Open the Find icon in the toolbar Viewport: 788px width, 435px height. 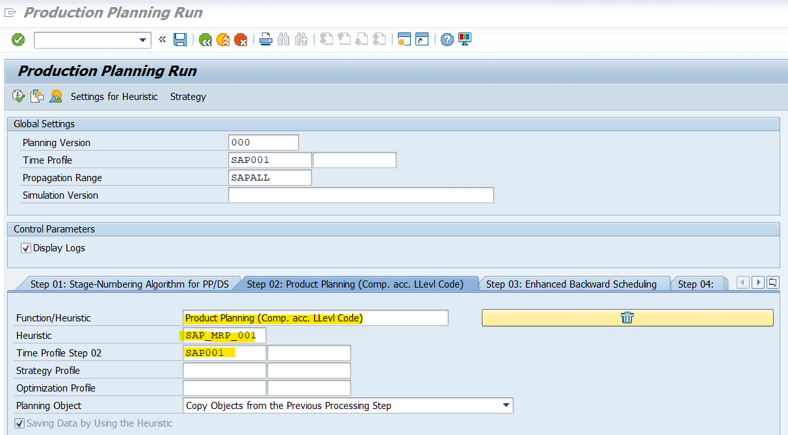point(283,39)
